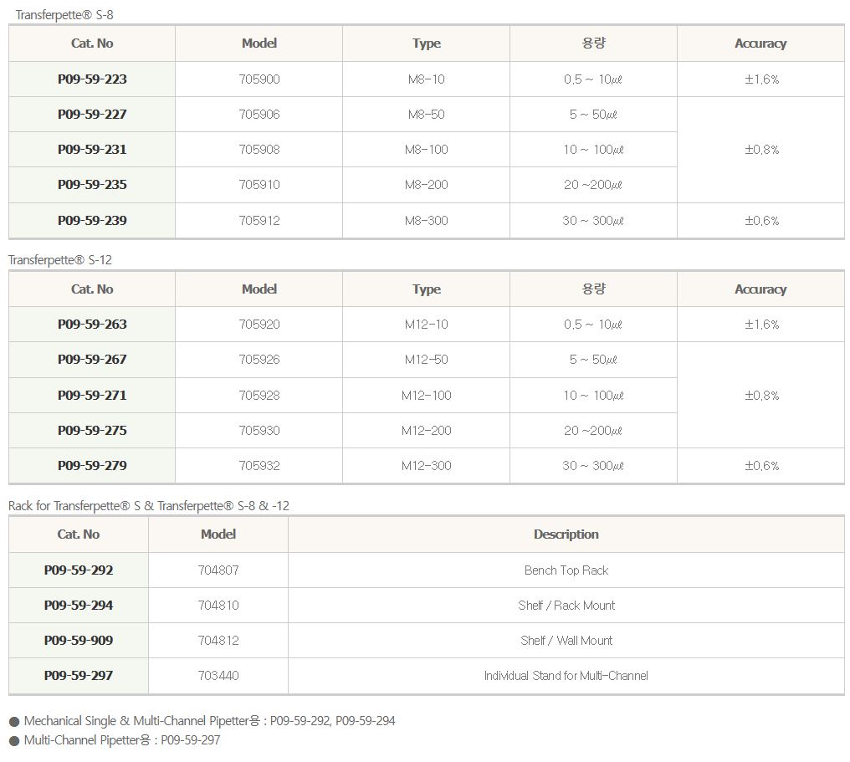Viewport: 850px width, 762px height.
Task: Select catalog number P09-59-292 in rack table
Action: pyautogui.click(x=79, y=570)
